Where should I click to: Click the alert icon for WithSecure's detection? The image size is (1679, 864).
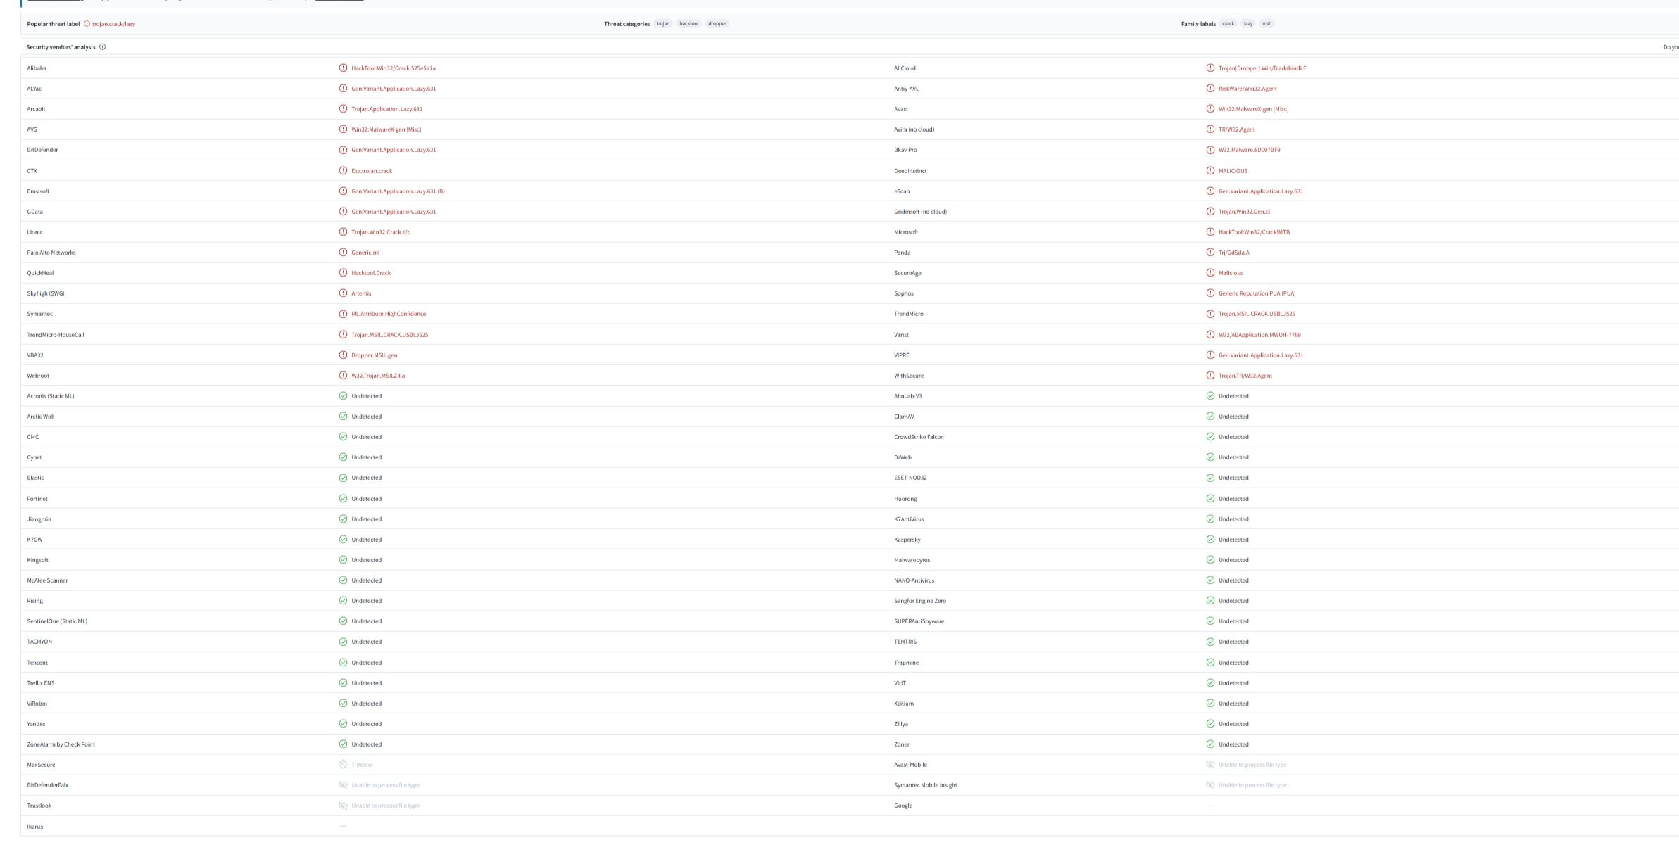[1211, 376]
